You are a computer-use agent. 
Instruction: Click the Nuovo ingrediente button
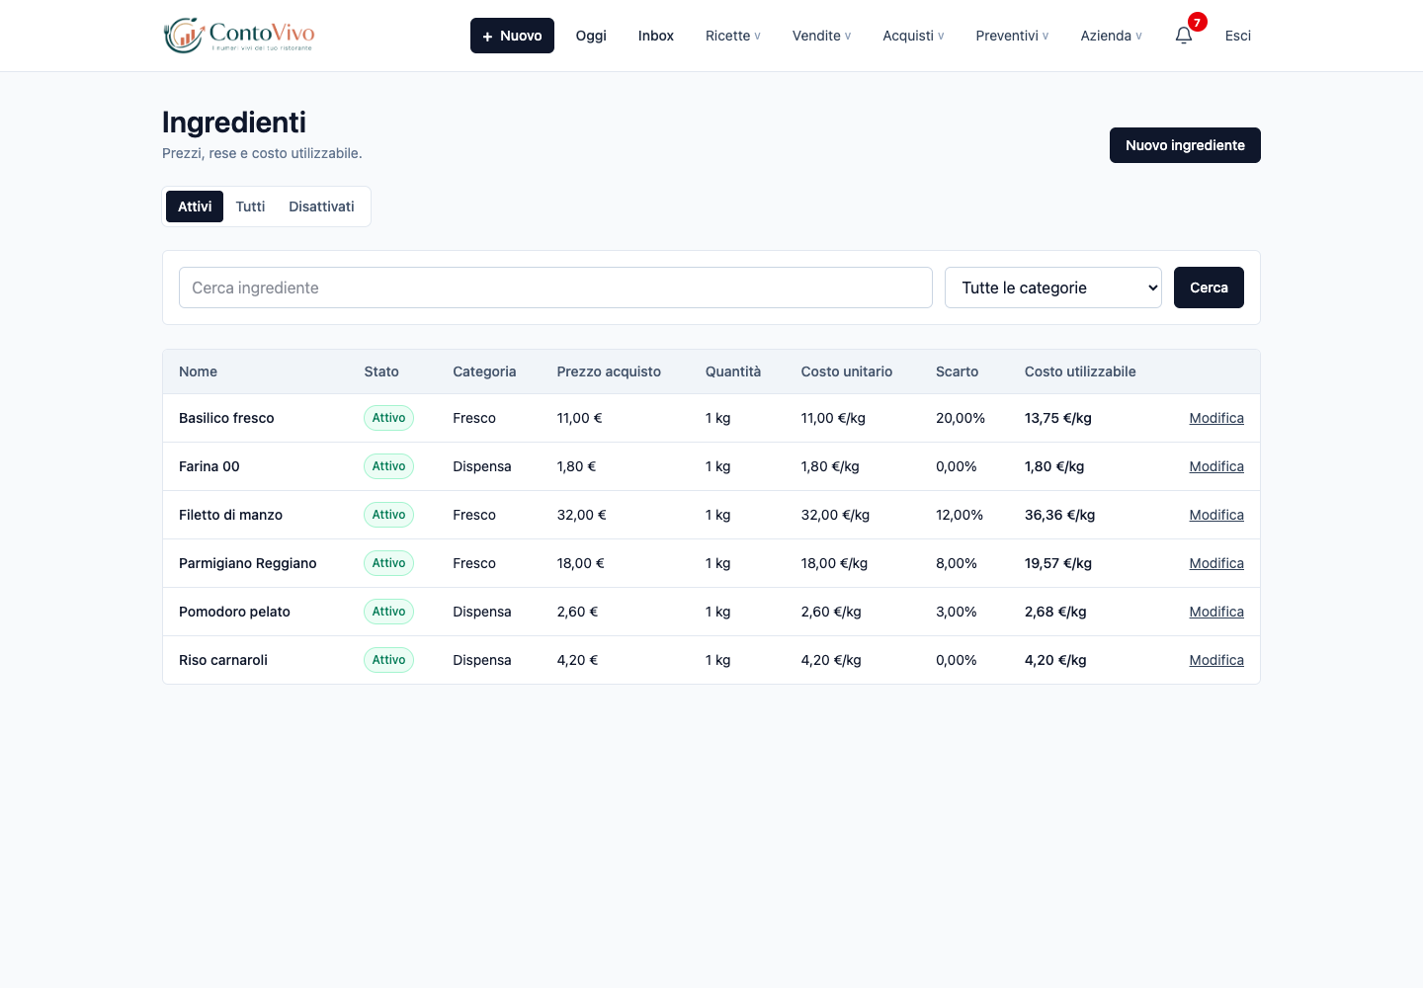(1185, 145)
